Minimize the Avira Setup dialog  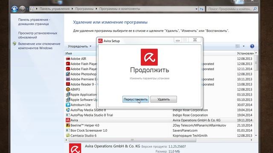pos(177,40)
